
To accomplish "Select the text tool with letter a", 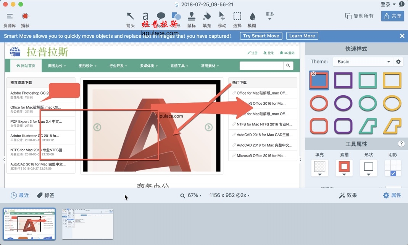I will (x=145, y=16).
